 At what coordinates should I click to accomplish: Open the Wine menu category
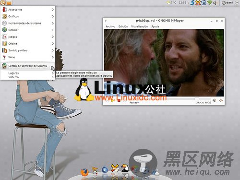click(x=28, y=57)
